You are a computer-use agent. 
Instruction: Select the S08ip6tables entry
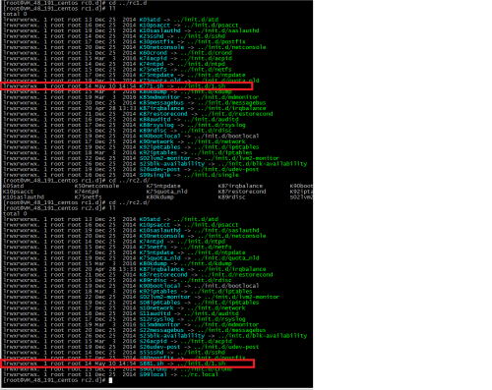(x=159, y=303)
